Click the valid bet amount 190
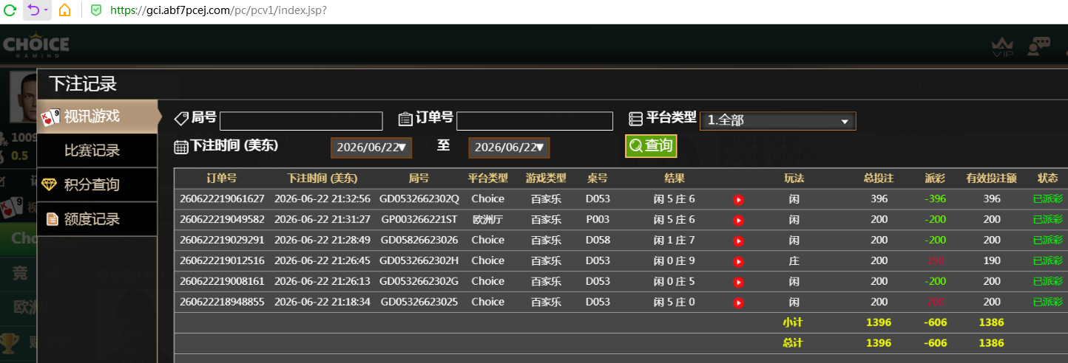 click(x=992, y=261)
